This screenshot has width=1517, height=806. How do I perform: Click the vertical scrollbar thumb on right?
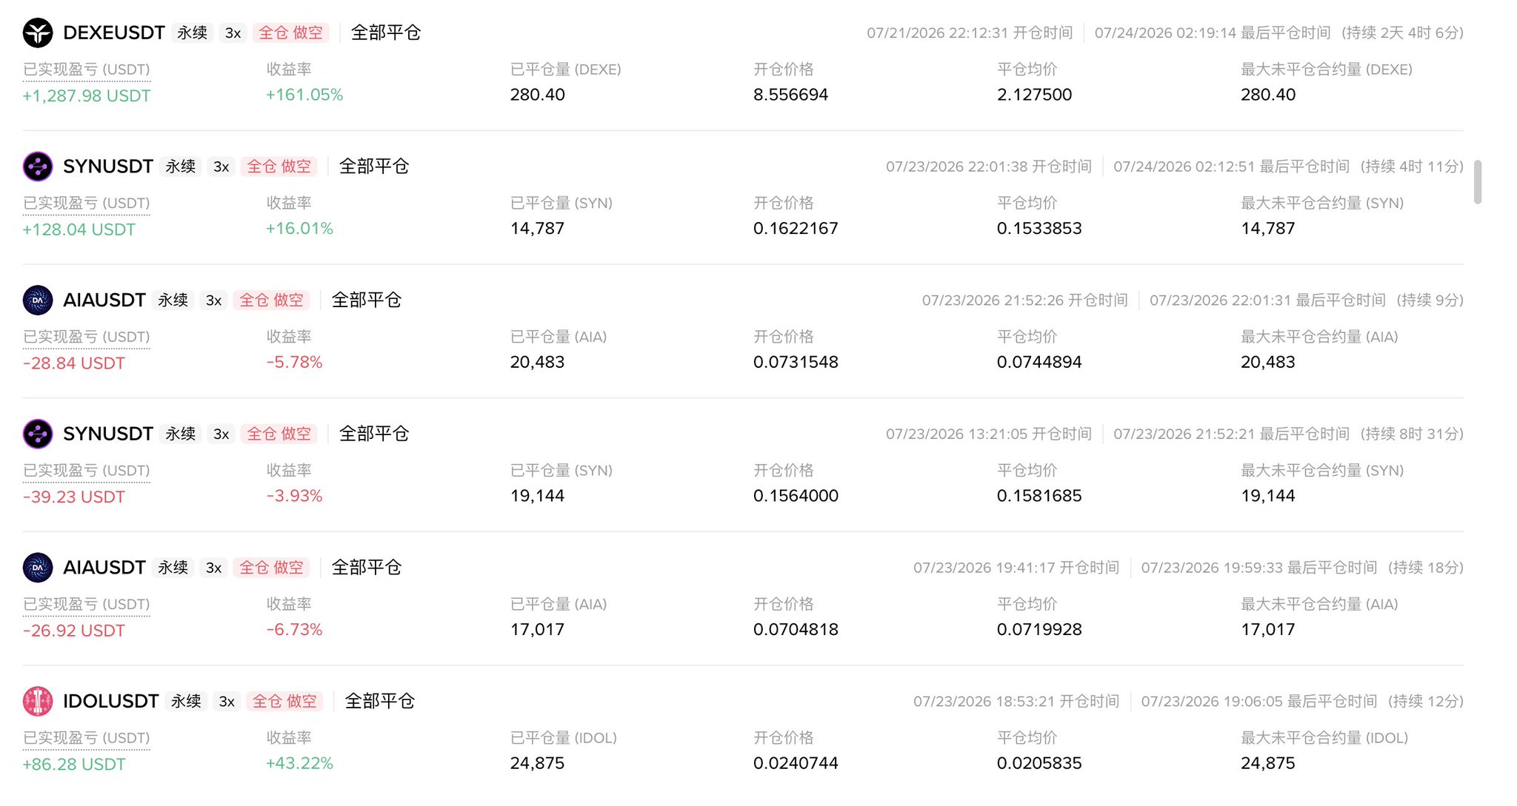click(1478, 181)
